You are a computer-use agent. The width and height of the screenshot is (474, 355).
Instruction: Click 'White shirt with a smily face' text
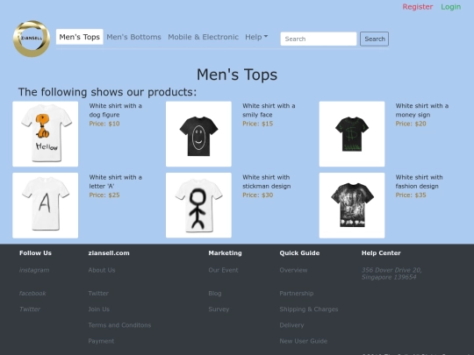click(269, 110)
